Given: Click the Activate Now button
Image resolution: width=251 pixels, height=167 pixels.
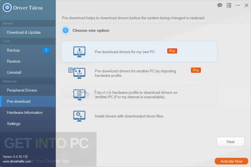Looking at the screenshot, I should (x=231, y=161).
